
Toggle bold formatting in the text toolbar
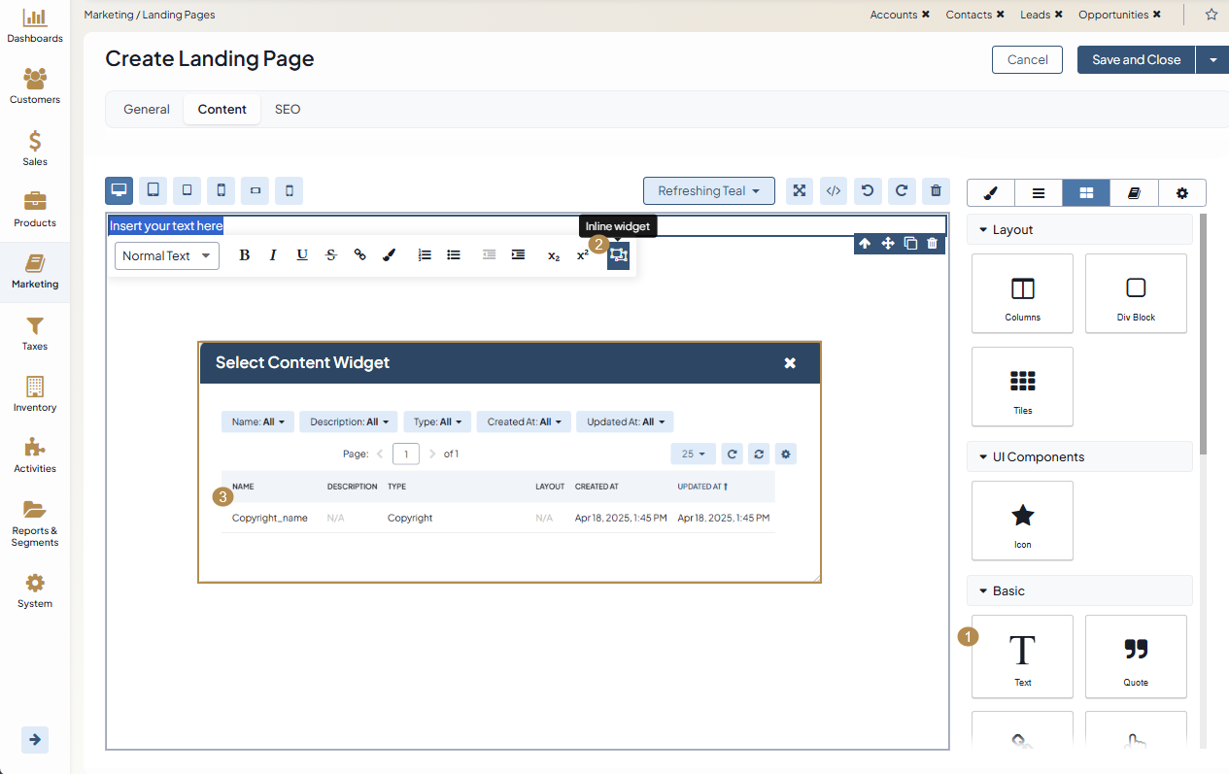[245, 255]
